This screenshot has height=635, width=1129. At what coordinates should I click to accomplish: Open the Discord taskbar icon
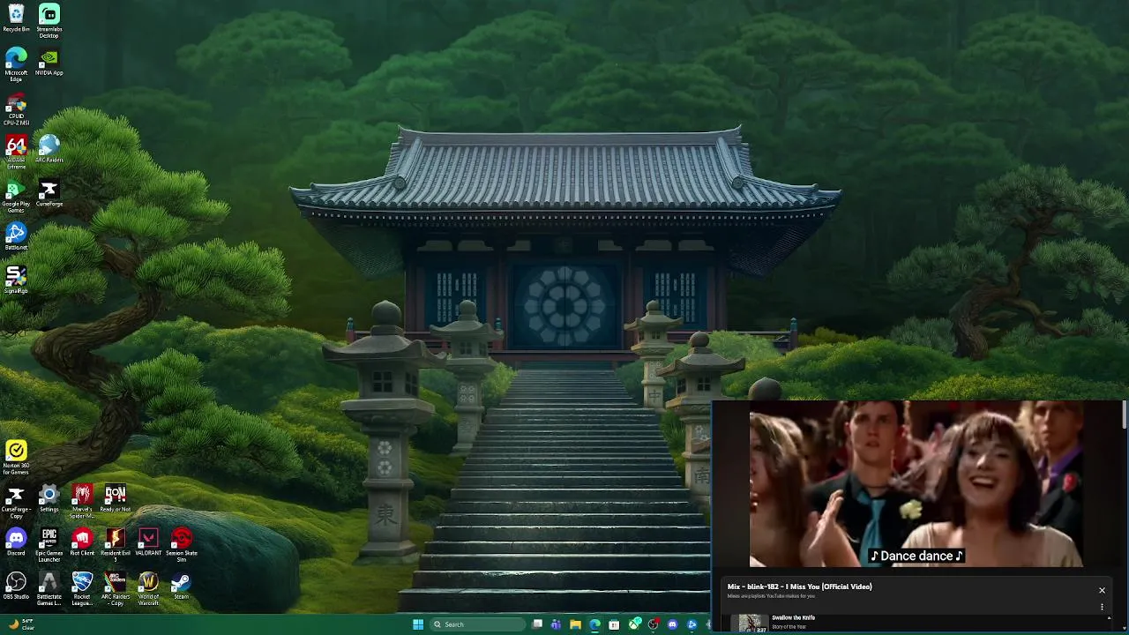point(672,624)
